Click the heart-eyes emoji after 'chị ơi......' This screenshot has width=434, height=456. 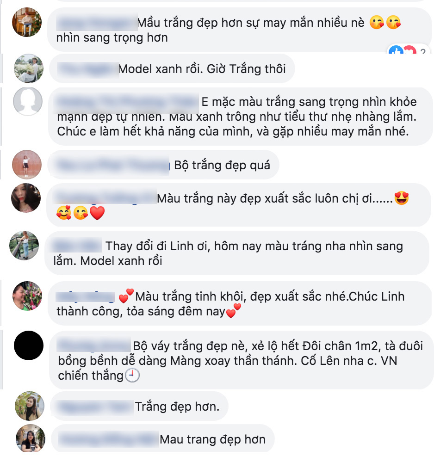pyautogui.click(x=402, y=198)
